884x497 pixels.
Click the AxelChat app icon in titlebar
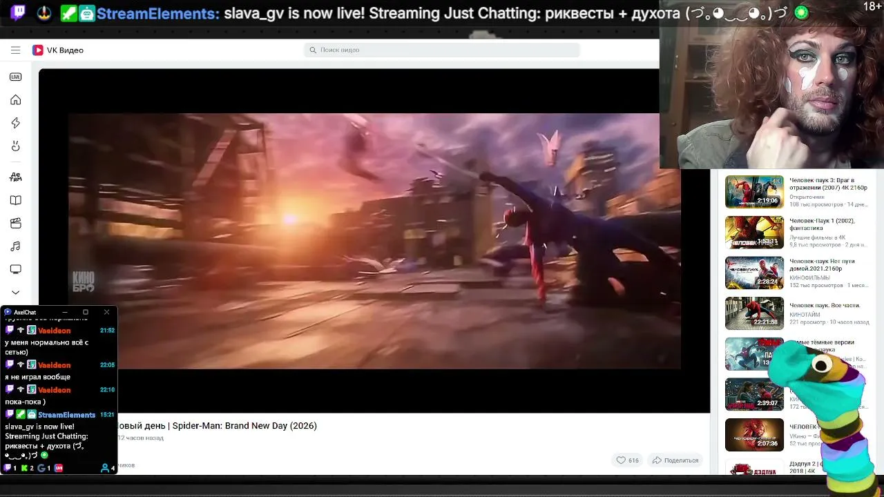pyautogui.click(x=8, y=312)
